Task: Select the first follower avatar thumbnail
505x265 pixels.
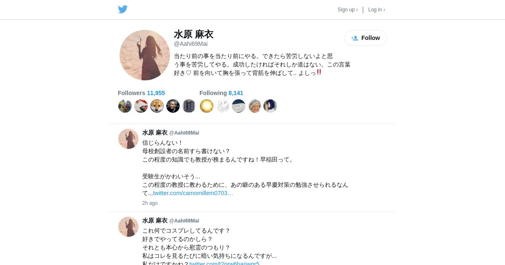Action: click(x=125, y=106)
